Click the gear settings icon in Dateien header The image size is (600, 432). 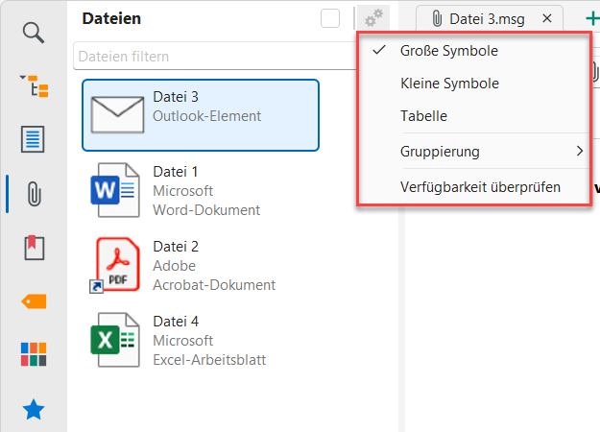point(373,18)
